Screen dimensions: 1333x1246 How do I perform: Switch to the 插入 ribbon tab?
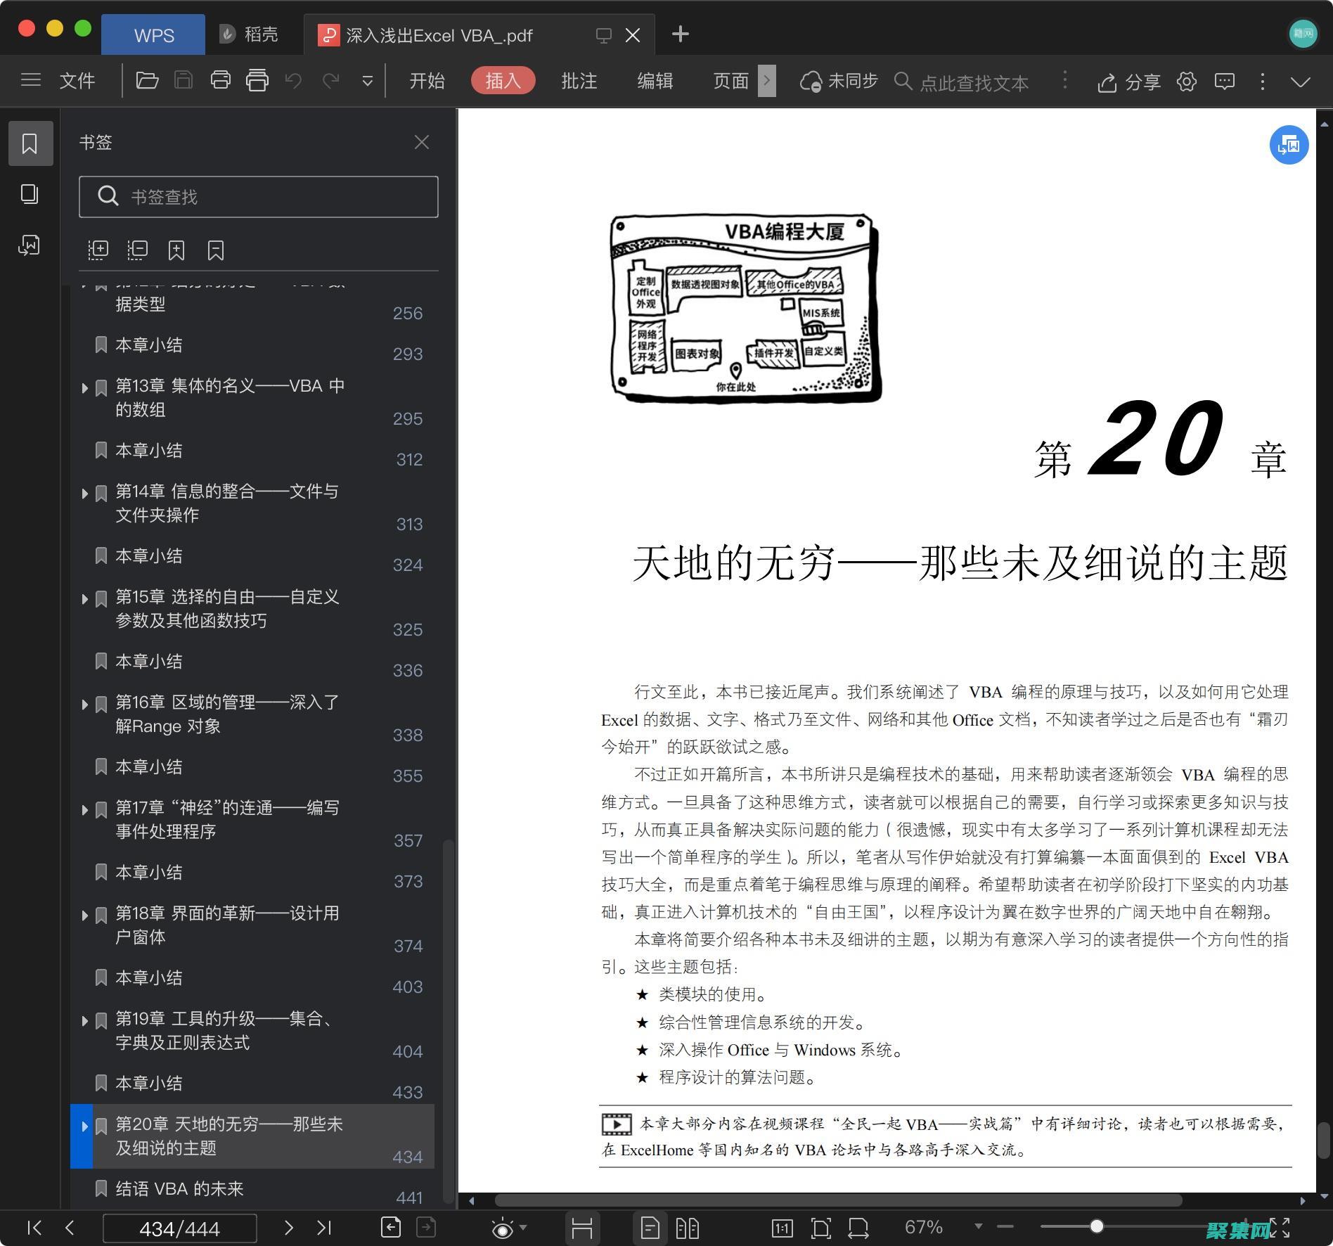[x=503, y=80]
